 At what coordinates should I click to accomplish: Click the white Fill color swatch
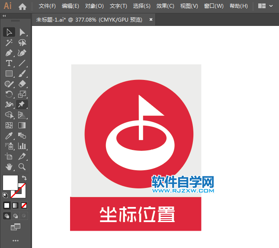(x=10, y=182)
